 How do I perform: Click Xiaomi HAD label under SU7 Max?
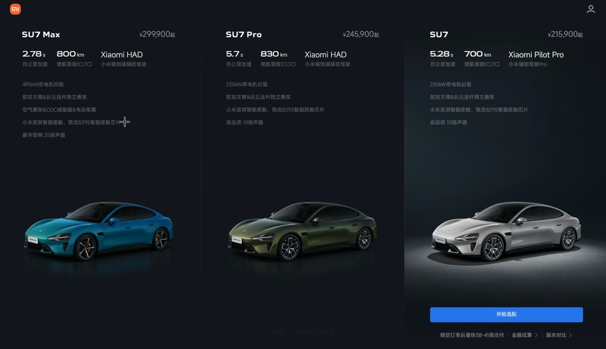tap(122, 55)
